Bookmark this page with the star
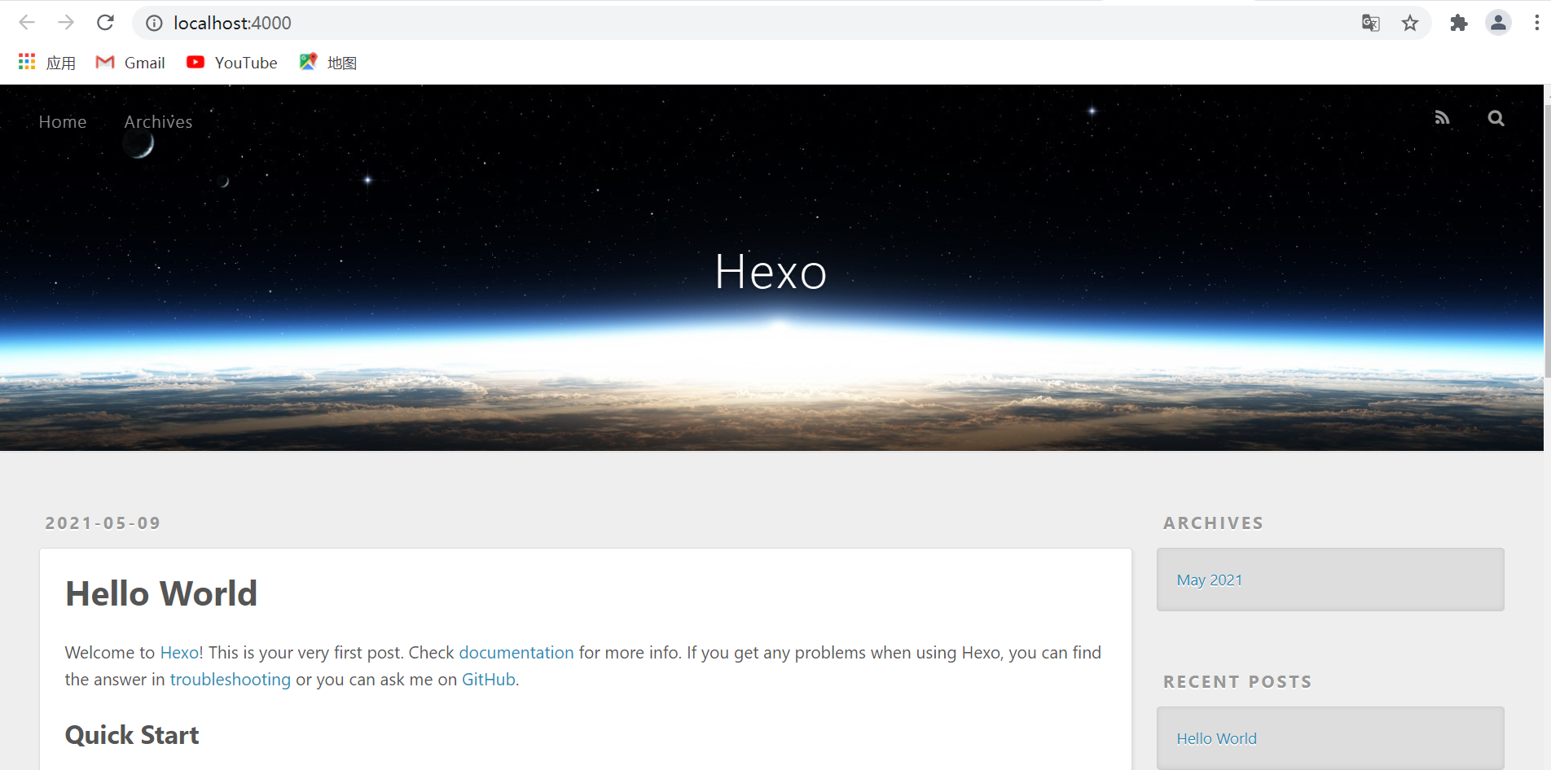 point(1410,23)
